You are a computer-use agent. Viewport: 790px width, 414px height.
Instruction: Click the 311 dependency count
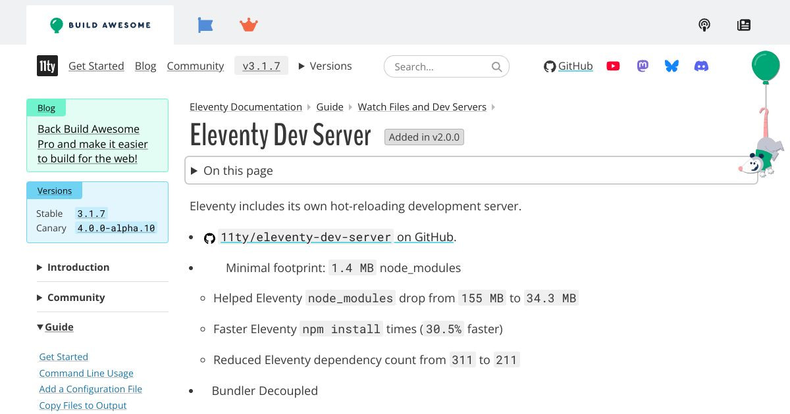462,359
